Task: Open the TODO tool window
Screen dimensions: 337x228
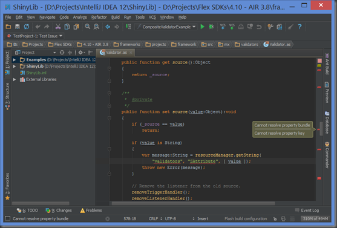Action: tap(27, 210)
